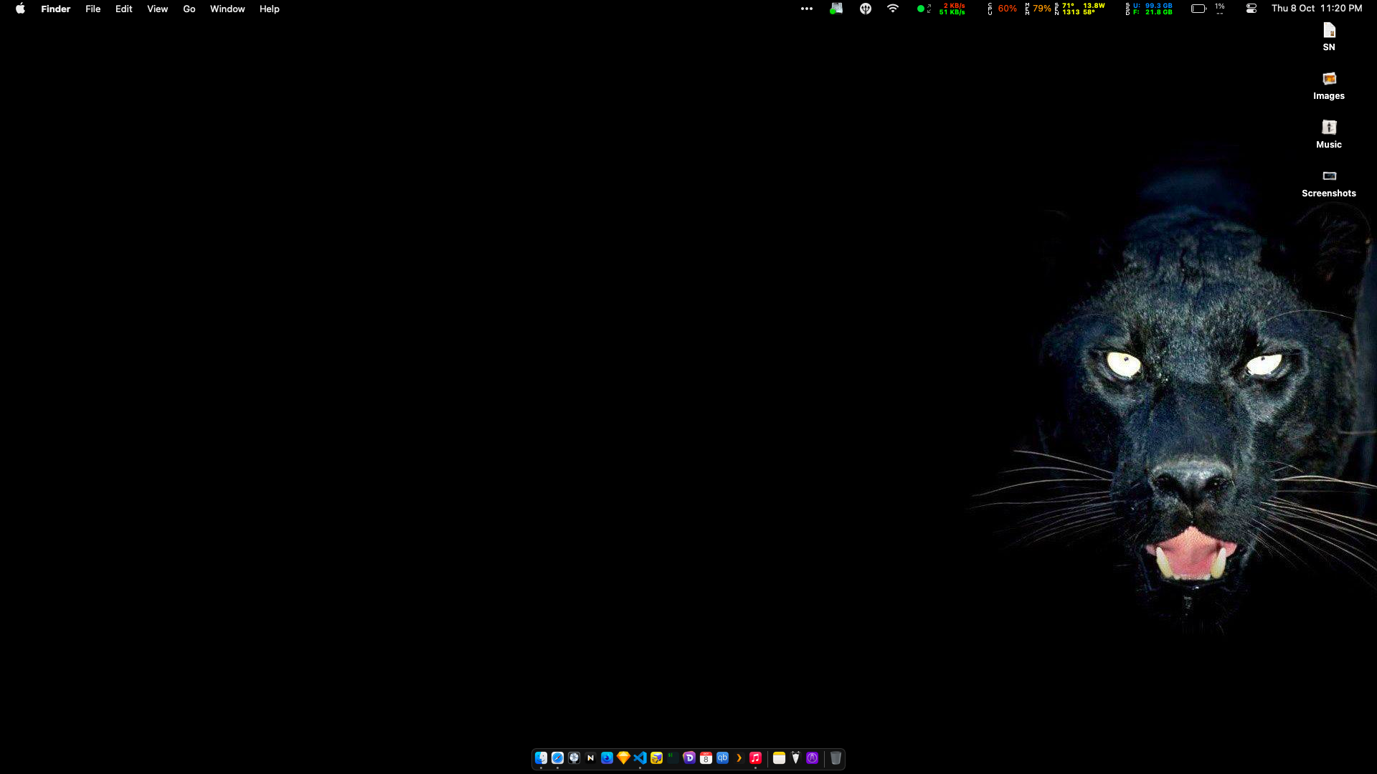Click the CPU 60% usage indicator
1377x774 pixels.
coord(1003,9)
